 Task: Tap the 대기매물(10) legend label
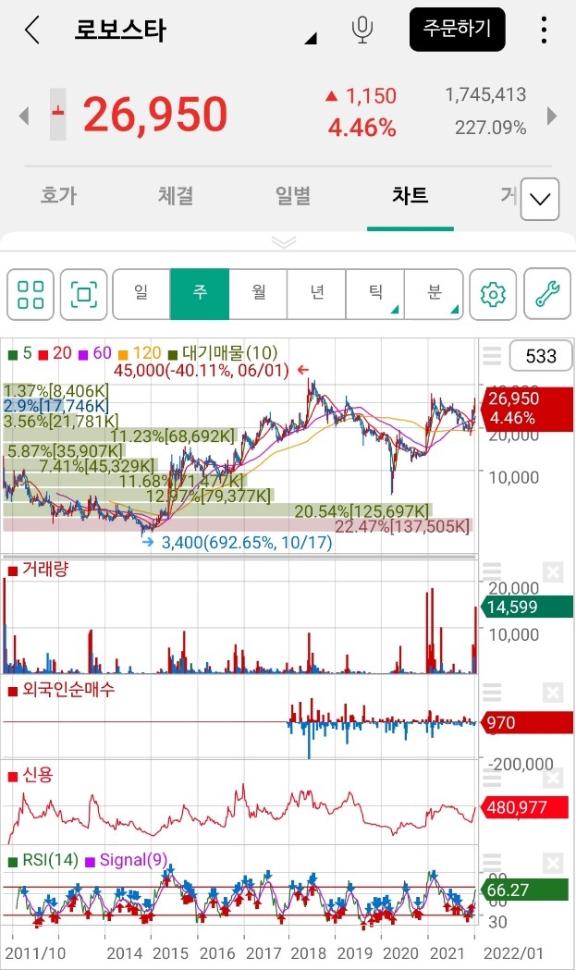click(223, 353)
